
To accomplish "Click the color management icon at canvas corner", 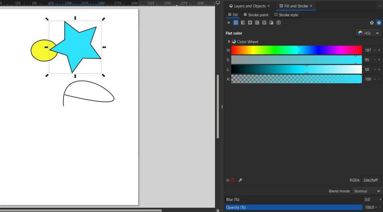I will tap(218, 210).
